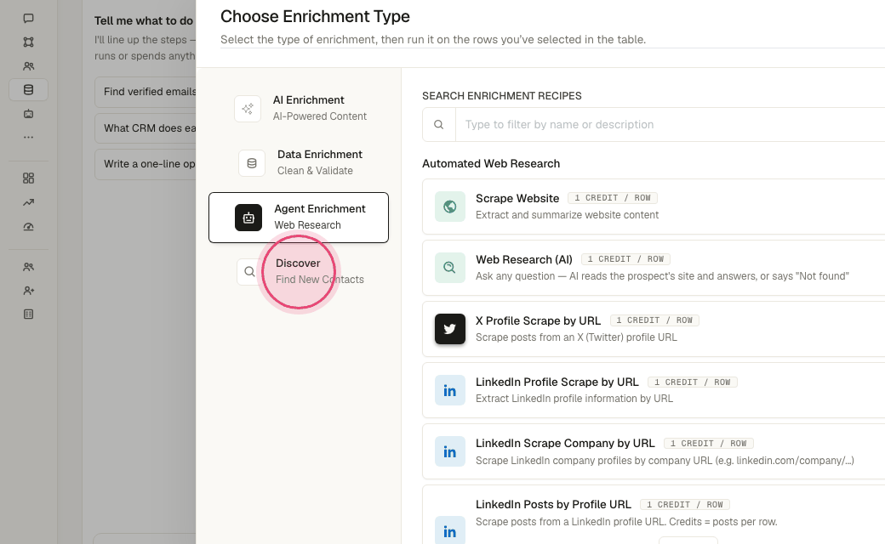The height and width of the screenshot is (544, 885).
Task: Select the highlighted database icon in sidebar
Action: click(28, 89)
